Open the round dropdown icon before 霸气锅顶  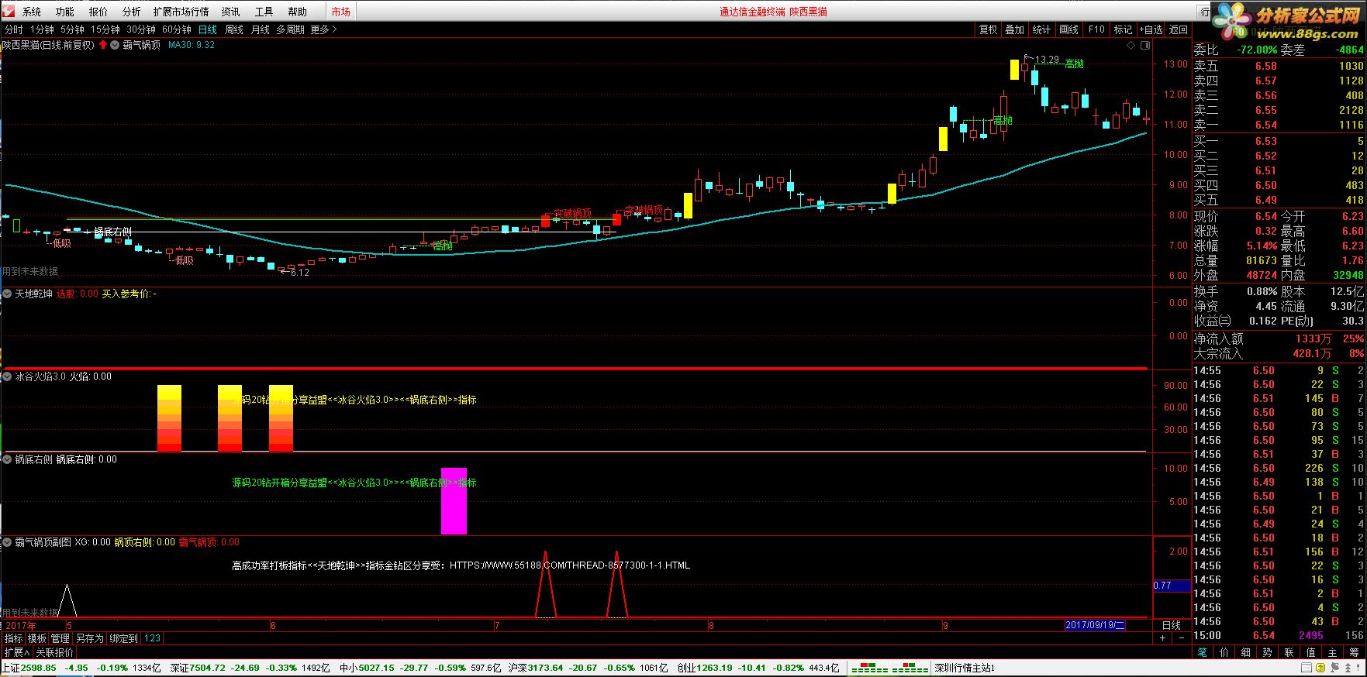point(115,45)
